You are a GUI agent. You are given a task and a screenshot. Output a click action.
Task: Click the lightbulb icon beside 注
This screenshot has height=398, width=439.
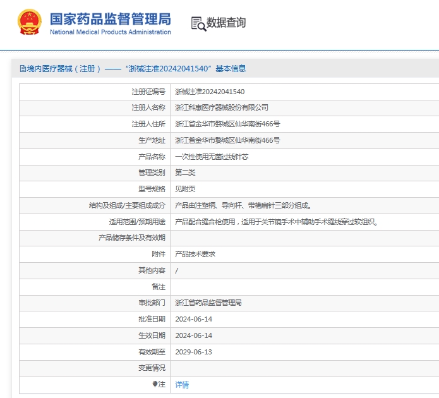click(155, 384)
